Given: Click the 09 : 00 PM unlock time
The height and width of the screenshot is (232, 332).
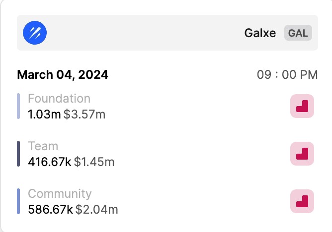Looking at the screenshot, I should coord(287,75).
